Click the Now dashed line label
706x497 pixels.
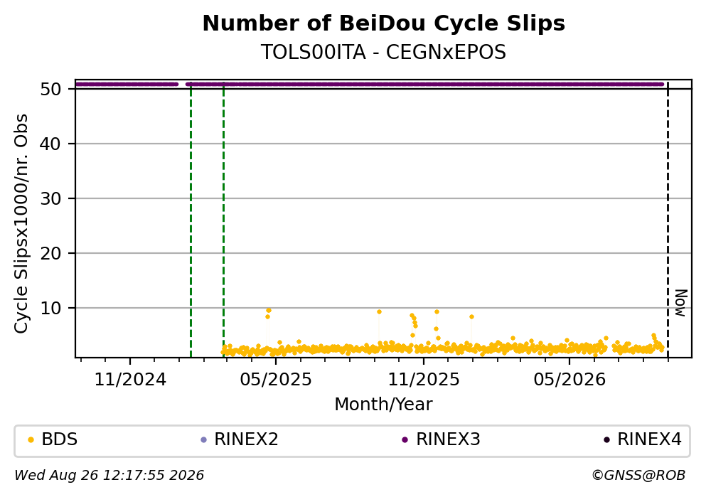[681, 303]
